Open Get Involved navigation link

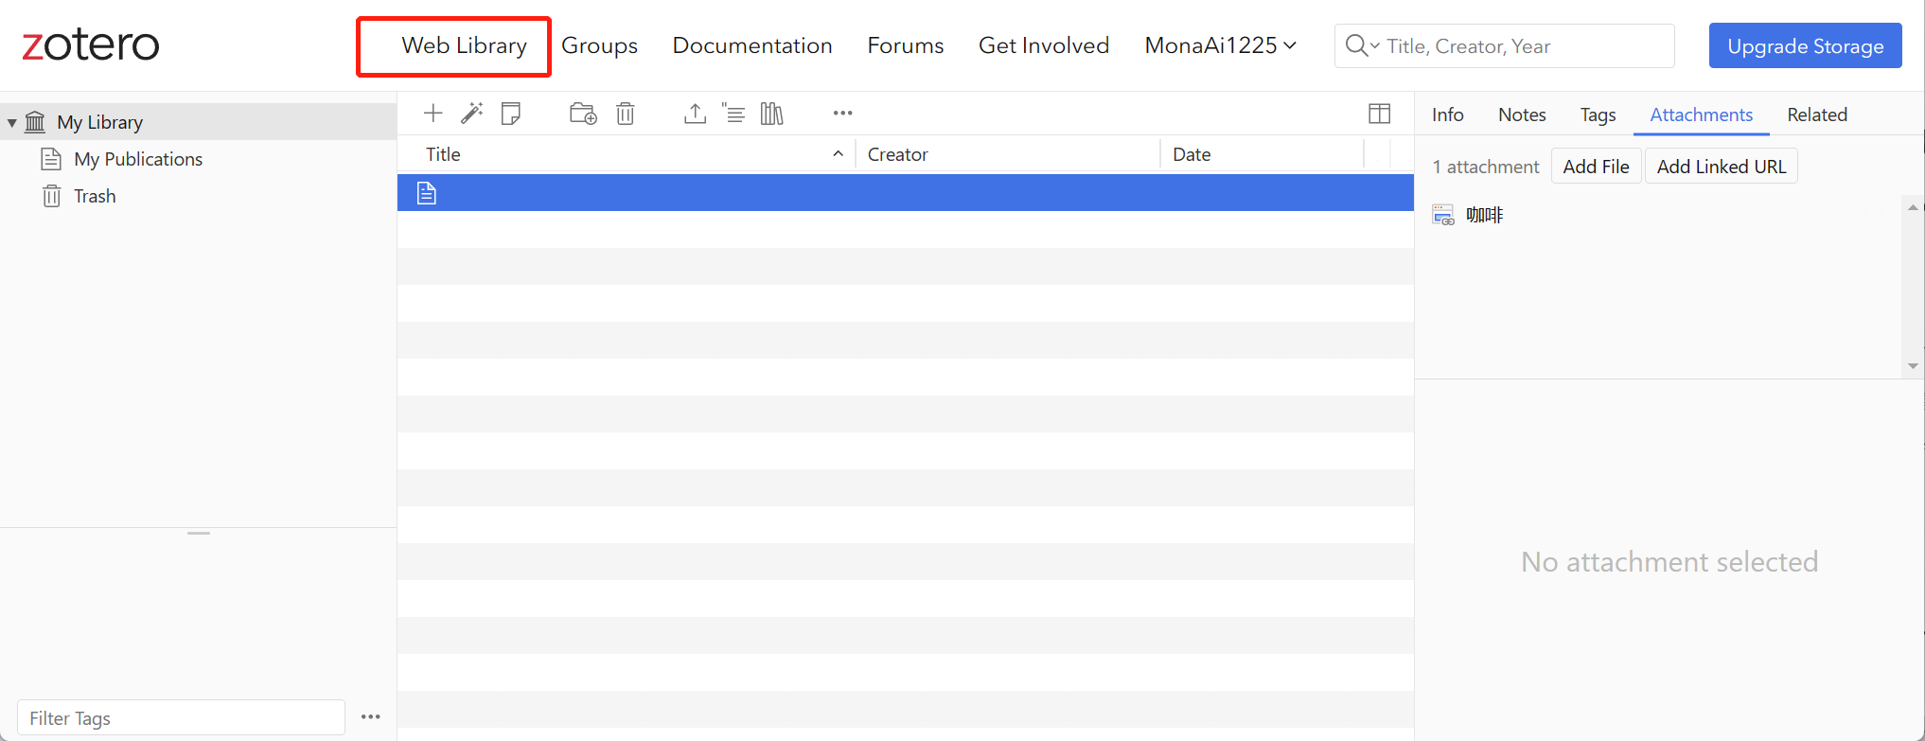tap(1044, 45)
